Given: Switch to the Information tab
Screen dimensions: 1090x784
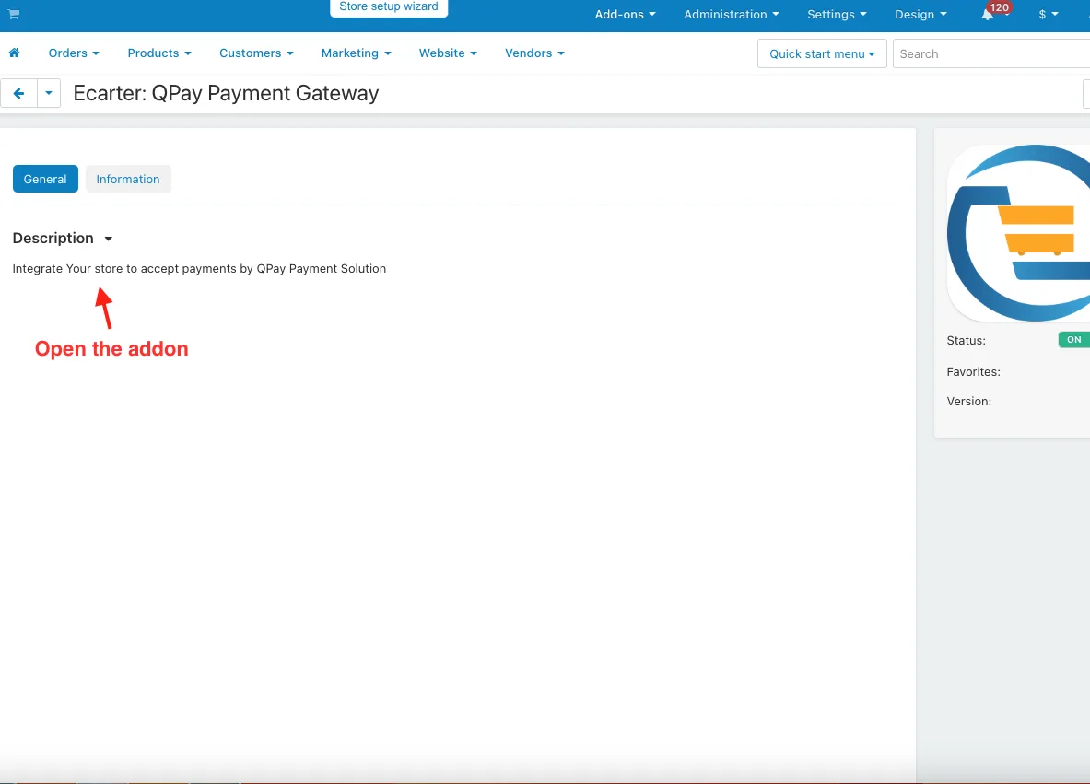Looking at the screenshot, I should 128,180.
